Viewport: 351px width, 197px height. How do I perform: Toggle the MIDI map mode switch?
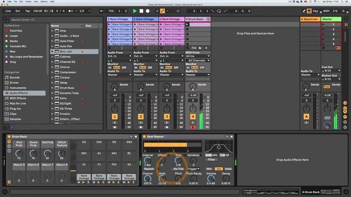[x=326, y=11]
